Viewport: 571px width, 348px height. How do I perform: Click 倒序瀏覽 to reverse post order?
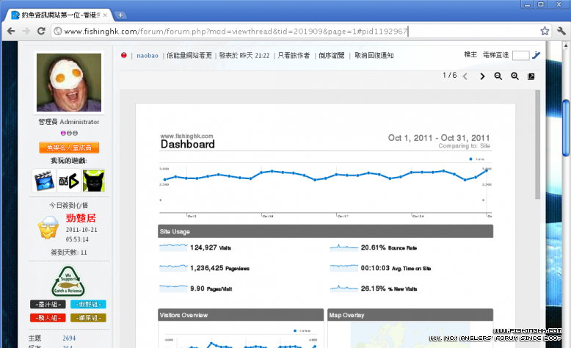click(332, 55)
